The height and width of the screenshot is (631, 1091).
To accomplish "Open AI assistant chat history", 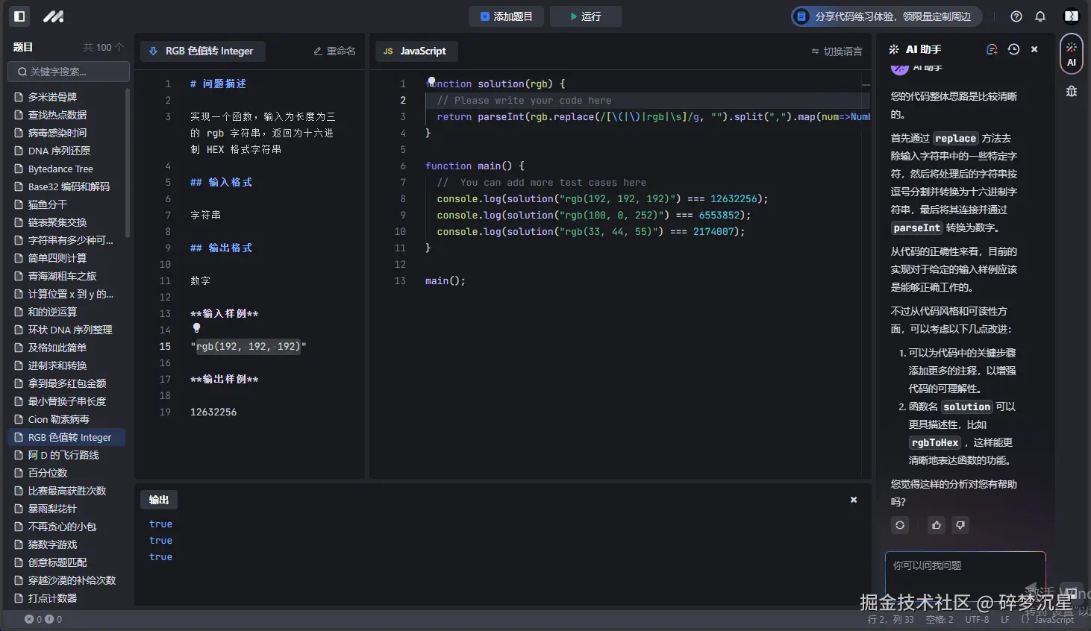I will [1013, 49].
